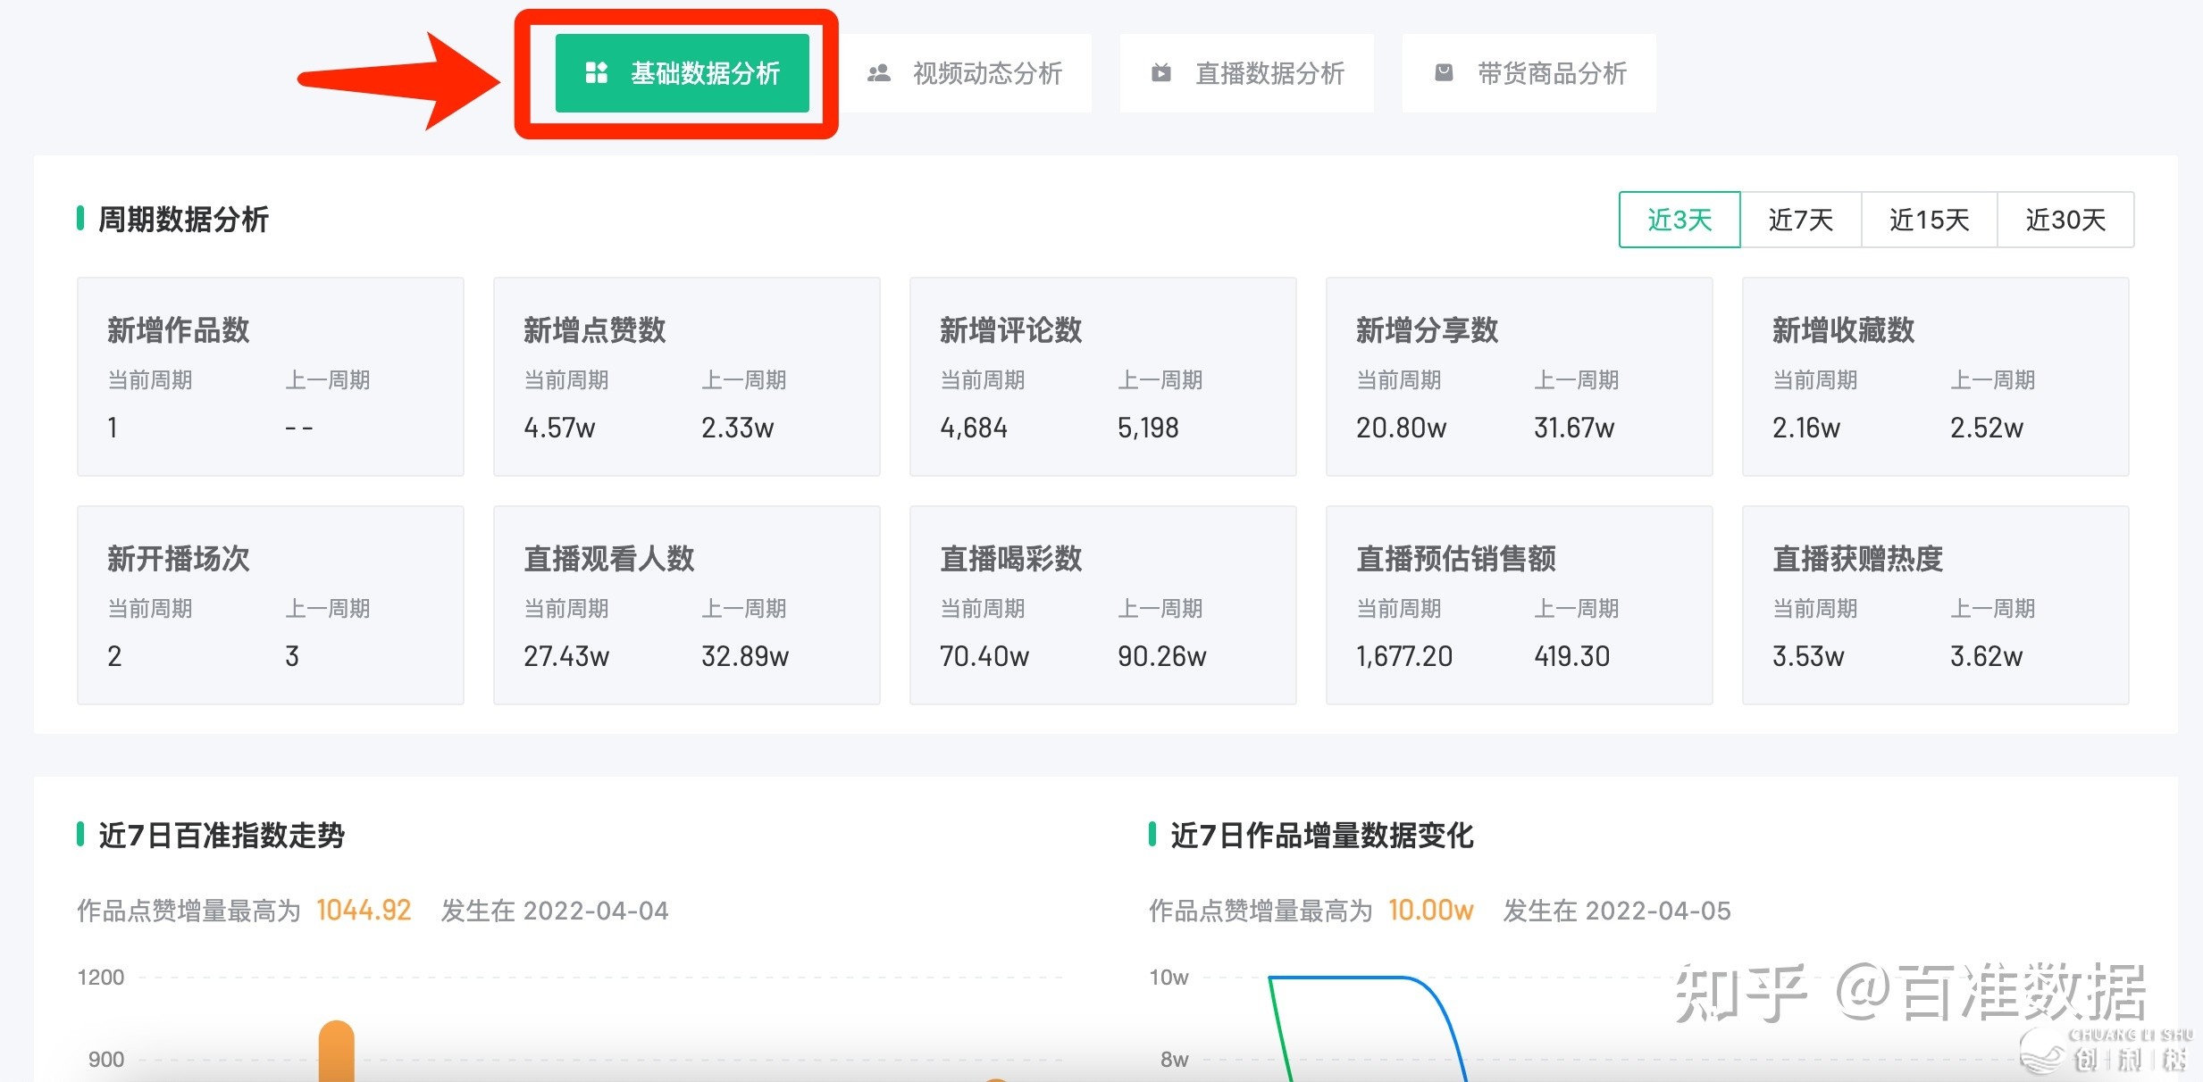Select the 近30天 period filter

[x=2065, y=220]
